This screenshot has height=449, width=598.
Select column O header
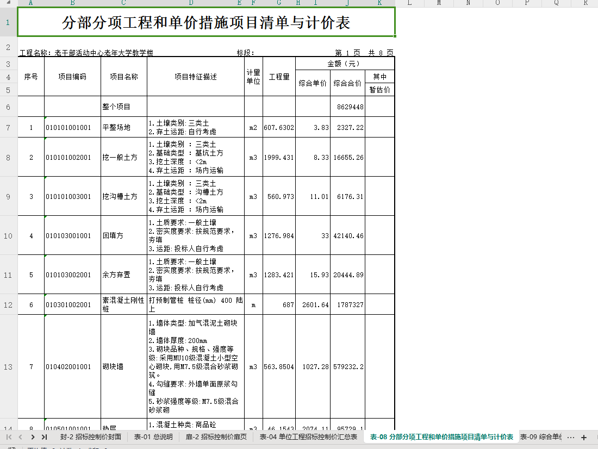pyautogui.click(x=497, y=3)
